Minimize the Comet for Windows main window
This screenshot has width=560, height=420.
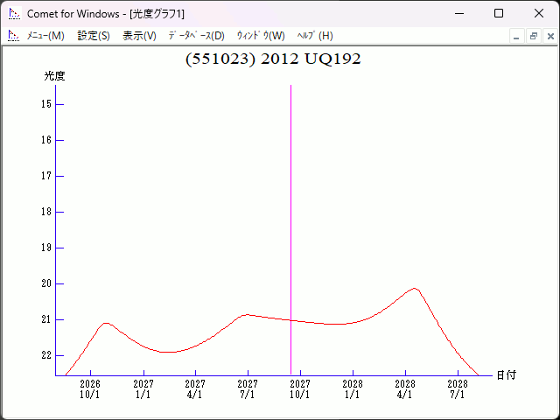(459, 14)
